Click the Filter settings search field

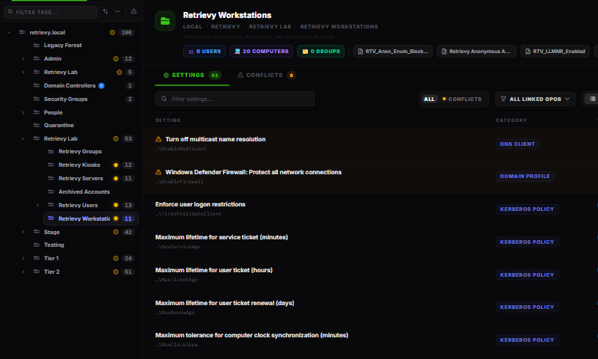(235, 99)
